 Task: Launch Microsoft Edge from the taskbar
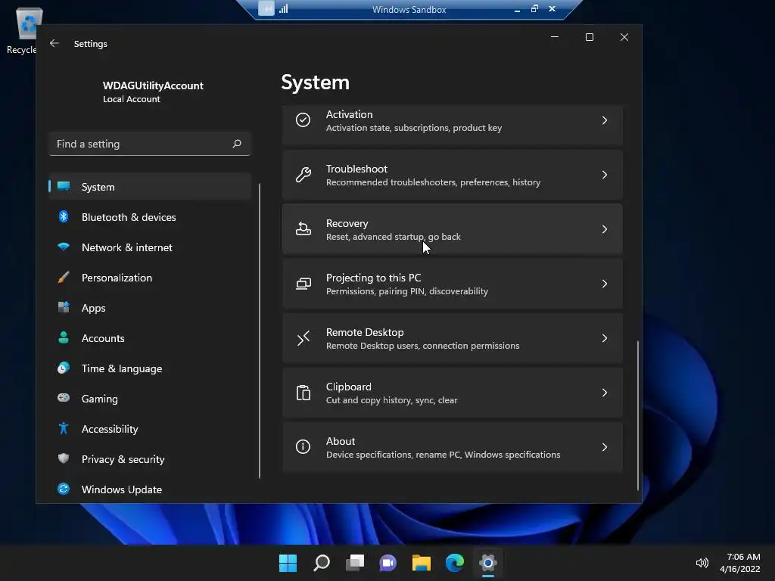pyautogui.click(x=455, y=563)
